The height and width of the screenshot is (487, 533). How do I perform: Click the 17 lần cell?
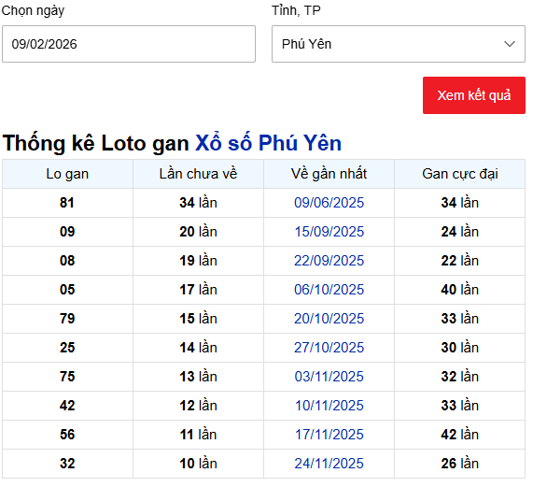(x=198, y=290)
